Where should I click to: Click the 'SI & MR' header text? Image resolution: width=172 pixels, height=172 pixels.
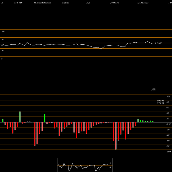click(18, 3)
